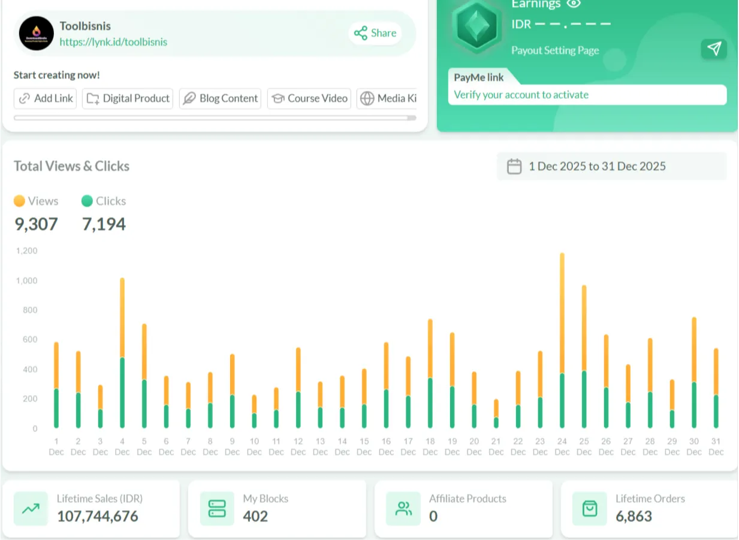Toggle earnings visibility eye icon
739x540 pixels.
[x=574, y=4]
